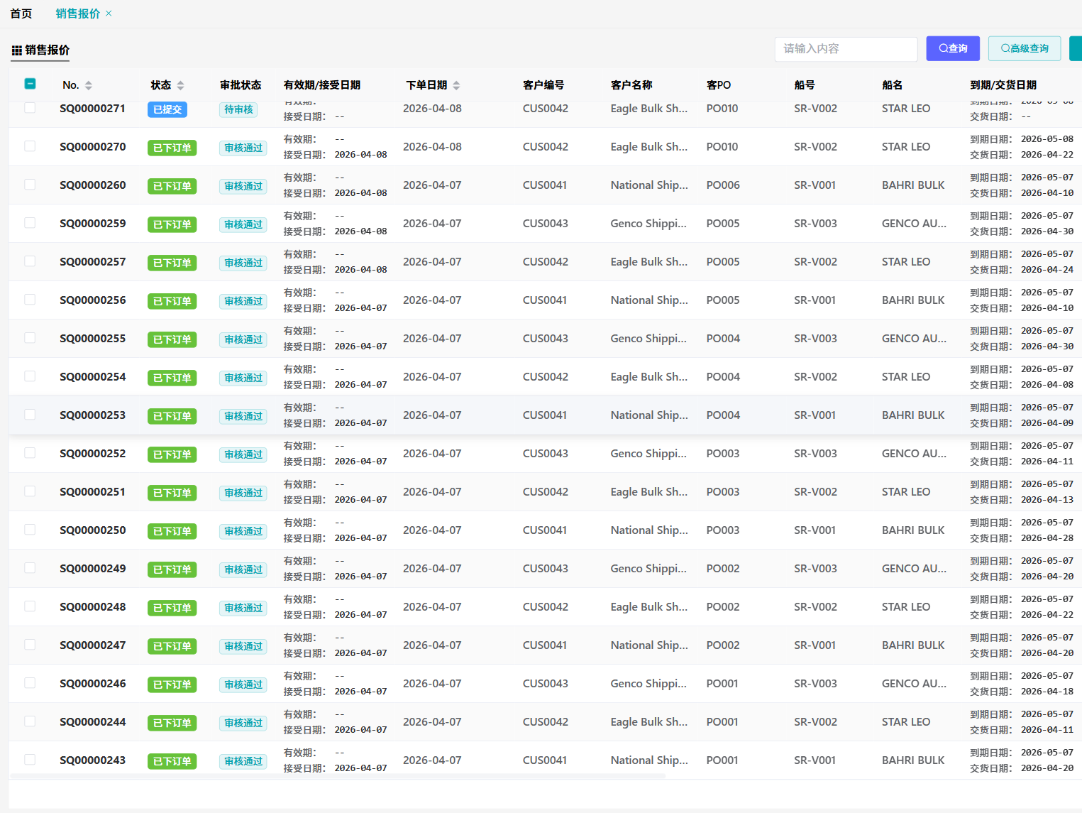The width and height of the screenshot is (1082, 813).
Task: Switch to the 首页 tab
Action: click(21, 13)
